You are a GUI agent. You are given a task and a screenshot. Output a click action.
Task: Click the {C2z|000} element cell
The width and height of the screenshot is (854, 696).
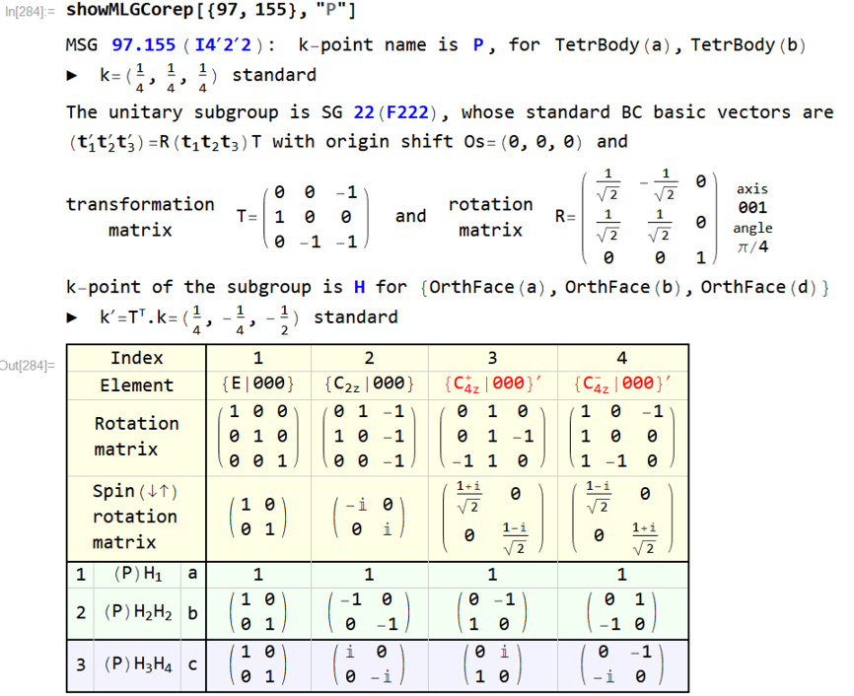[x=368, y=385]
